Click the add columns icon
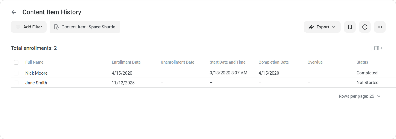Viewport: 396px width, 139px height. (378, 48)
